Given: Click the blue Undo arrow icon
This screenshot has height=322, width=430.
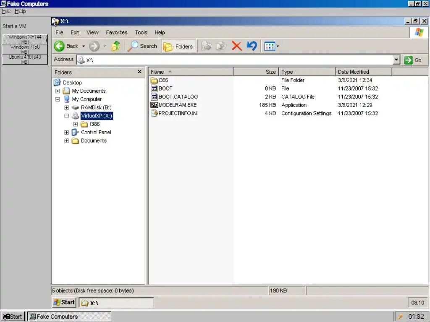Looking at the screenshot, I should 252,46.
